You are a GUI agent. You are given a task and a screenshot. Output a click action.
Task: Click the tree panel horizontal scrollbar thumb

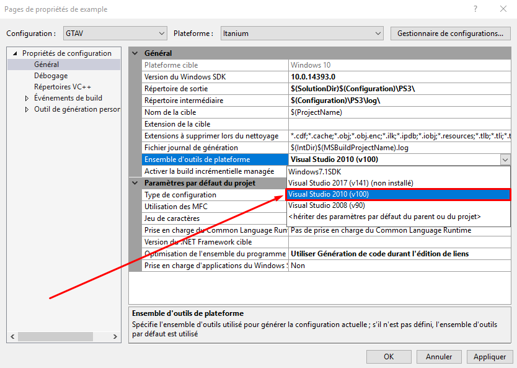55,336
